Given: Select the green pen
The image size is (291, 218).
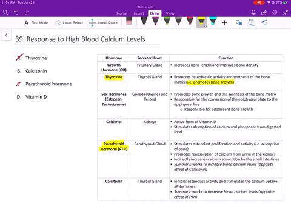Looking at the screenshot, I should (167, 21).
